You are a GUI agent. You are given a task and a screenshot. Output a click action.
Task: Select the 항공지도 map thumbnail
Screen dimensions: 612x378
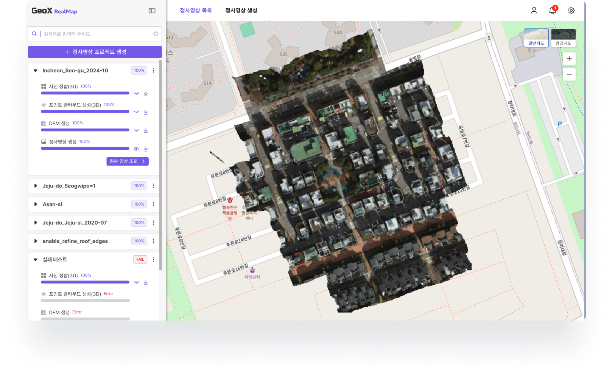click(563, 37)
